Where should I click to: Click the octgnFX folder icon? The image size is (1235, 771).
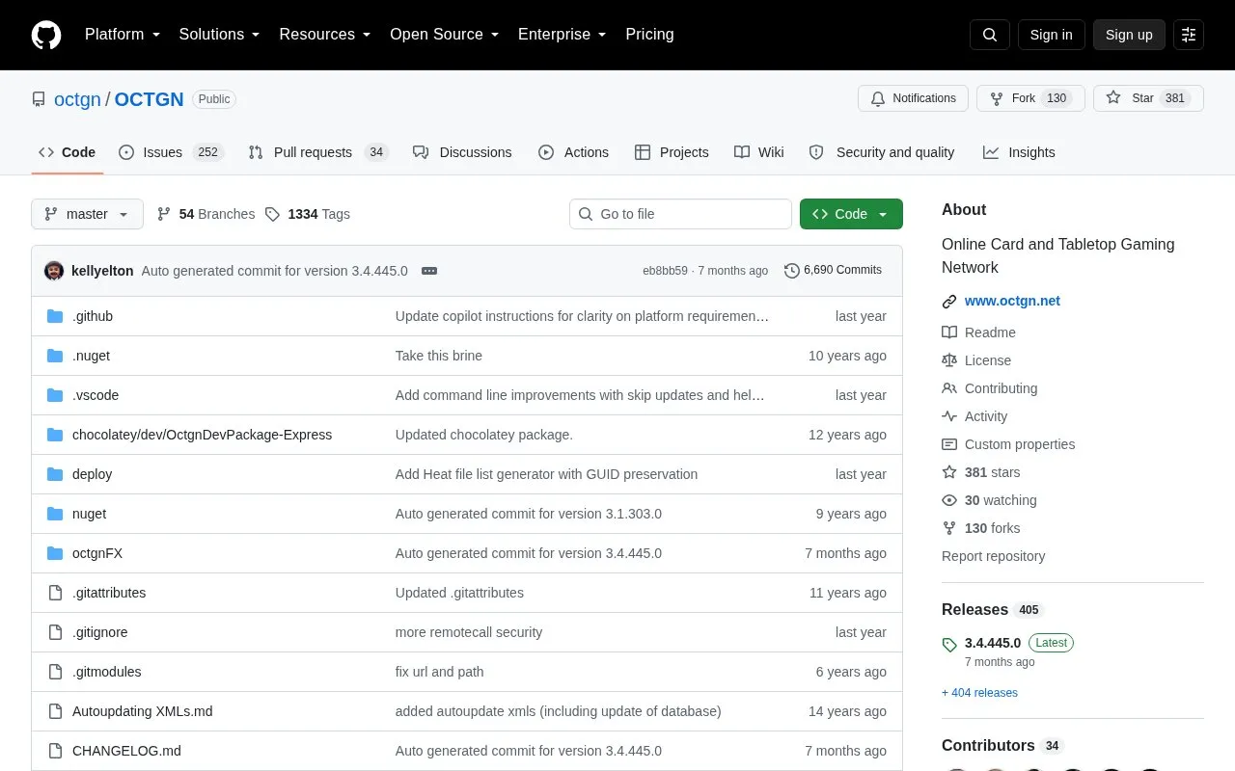(55, 553)
